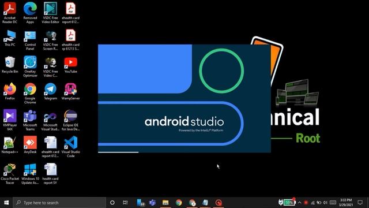Select the Notepad++ desktop icon

(x=10, y=145)
